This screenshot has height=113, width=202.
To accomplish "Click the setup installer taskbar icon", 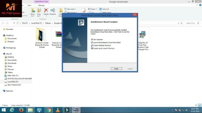I will pos(76,110).
